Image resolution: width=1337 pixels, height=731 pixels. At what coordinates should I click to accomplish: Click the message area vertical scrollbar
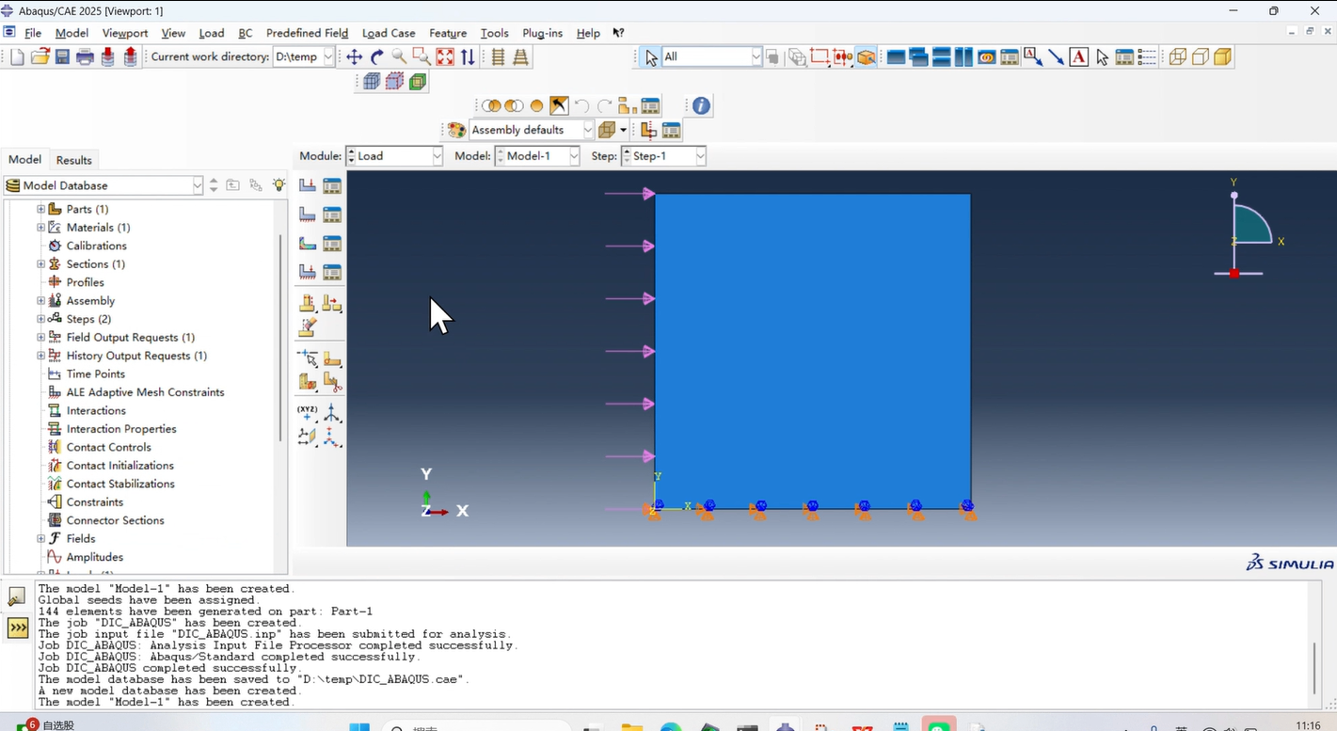point(1314,666)
